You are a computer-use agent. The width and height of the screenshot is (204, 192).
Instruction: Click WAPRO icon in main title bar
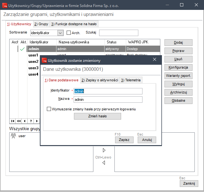5,6
